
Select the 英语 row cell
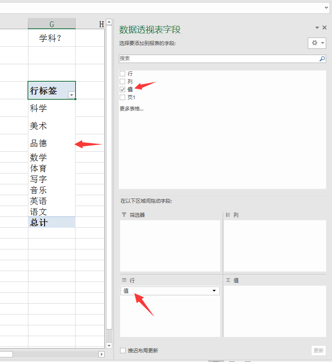tap(52, 201)
